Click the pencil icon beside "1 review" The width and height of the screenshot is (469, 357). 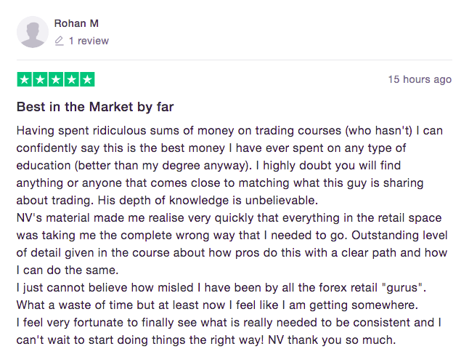(59, 41)
